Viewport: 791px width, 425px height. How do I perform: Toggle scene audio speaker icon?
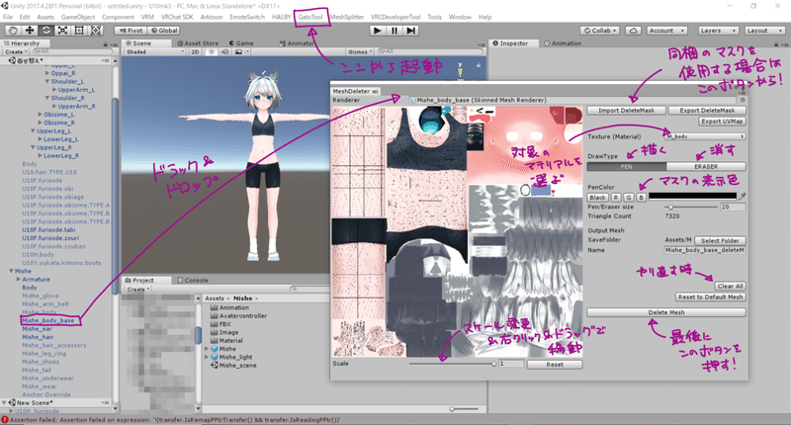tap(224, 51)
